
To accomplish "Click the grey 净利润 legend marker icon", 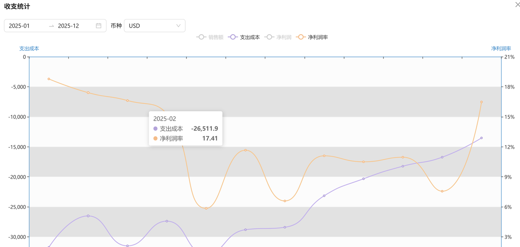I will click(x=269, y=37).
